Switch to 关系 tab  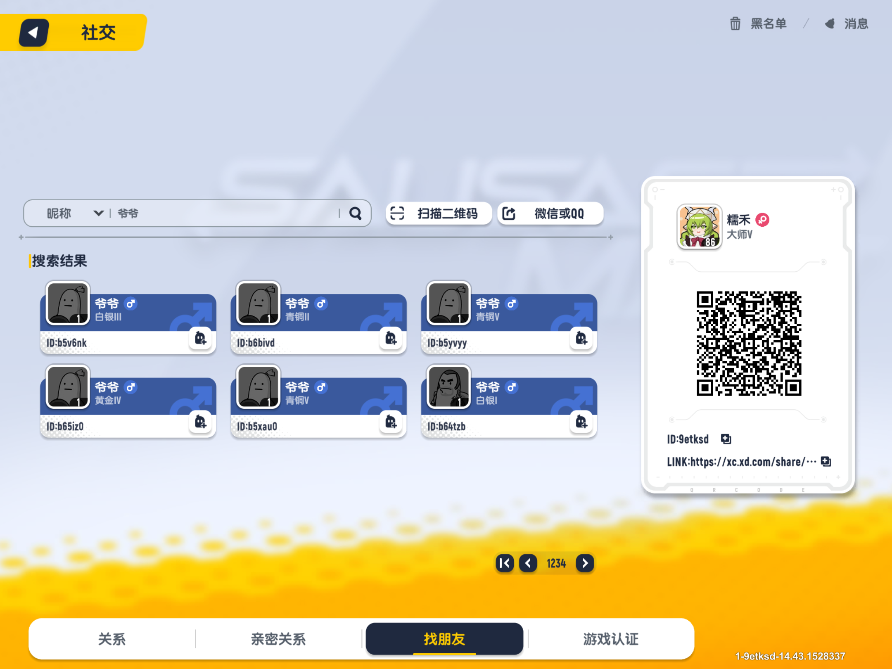112,639
